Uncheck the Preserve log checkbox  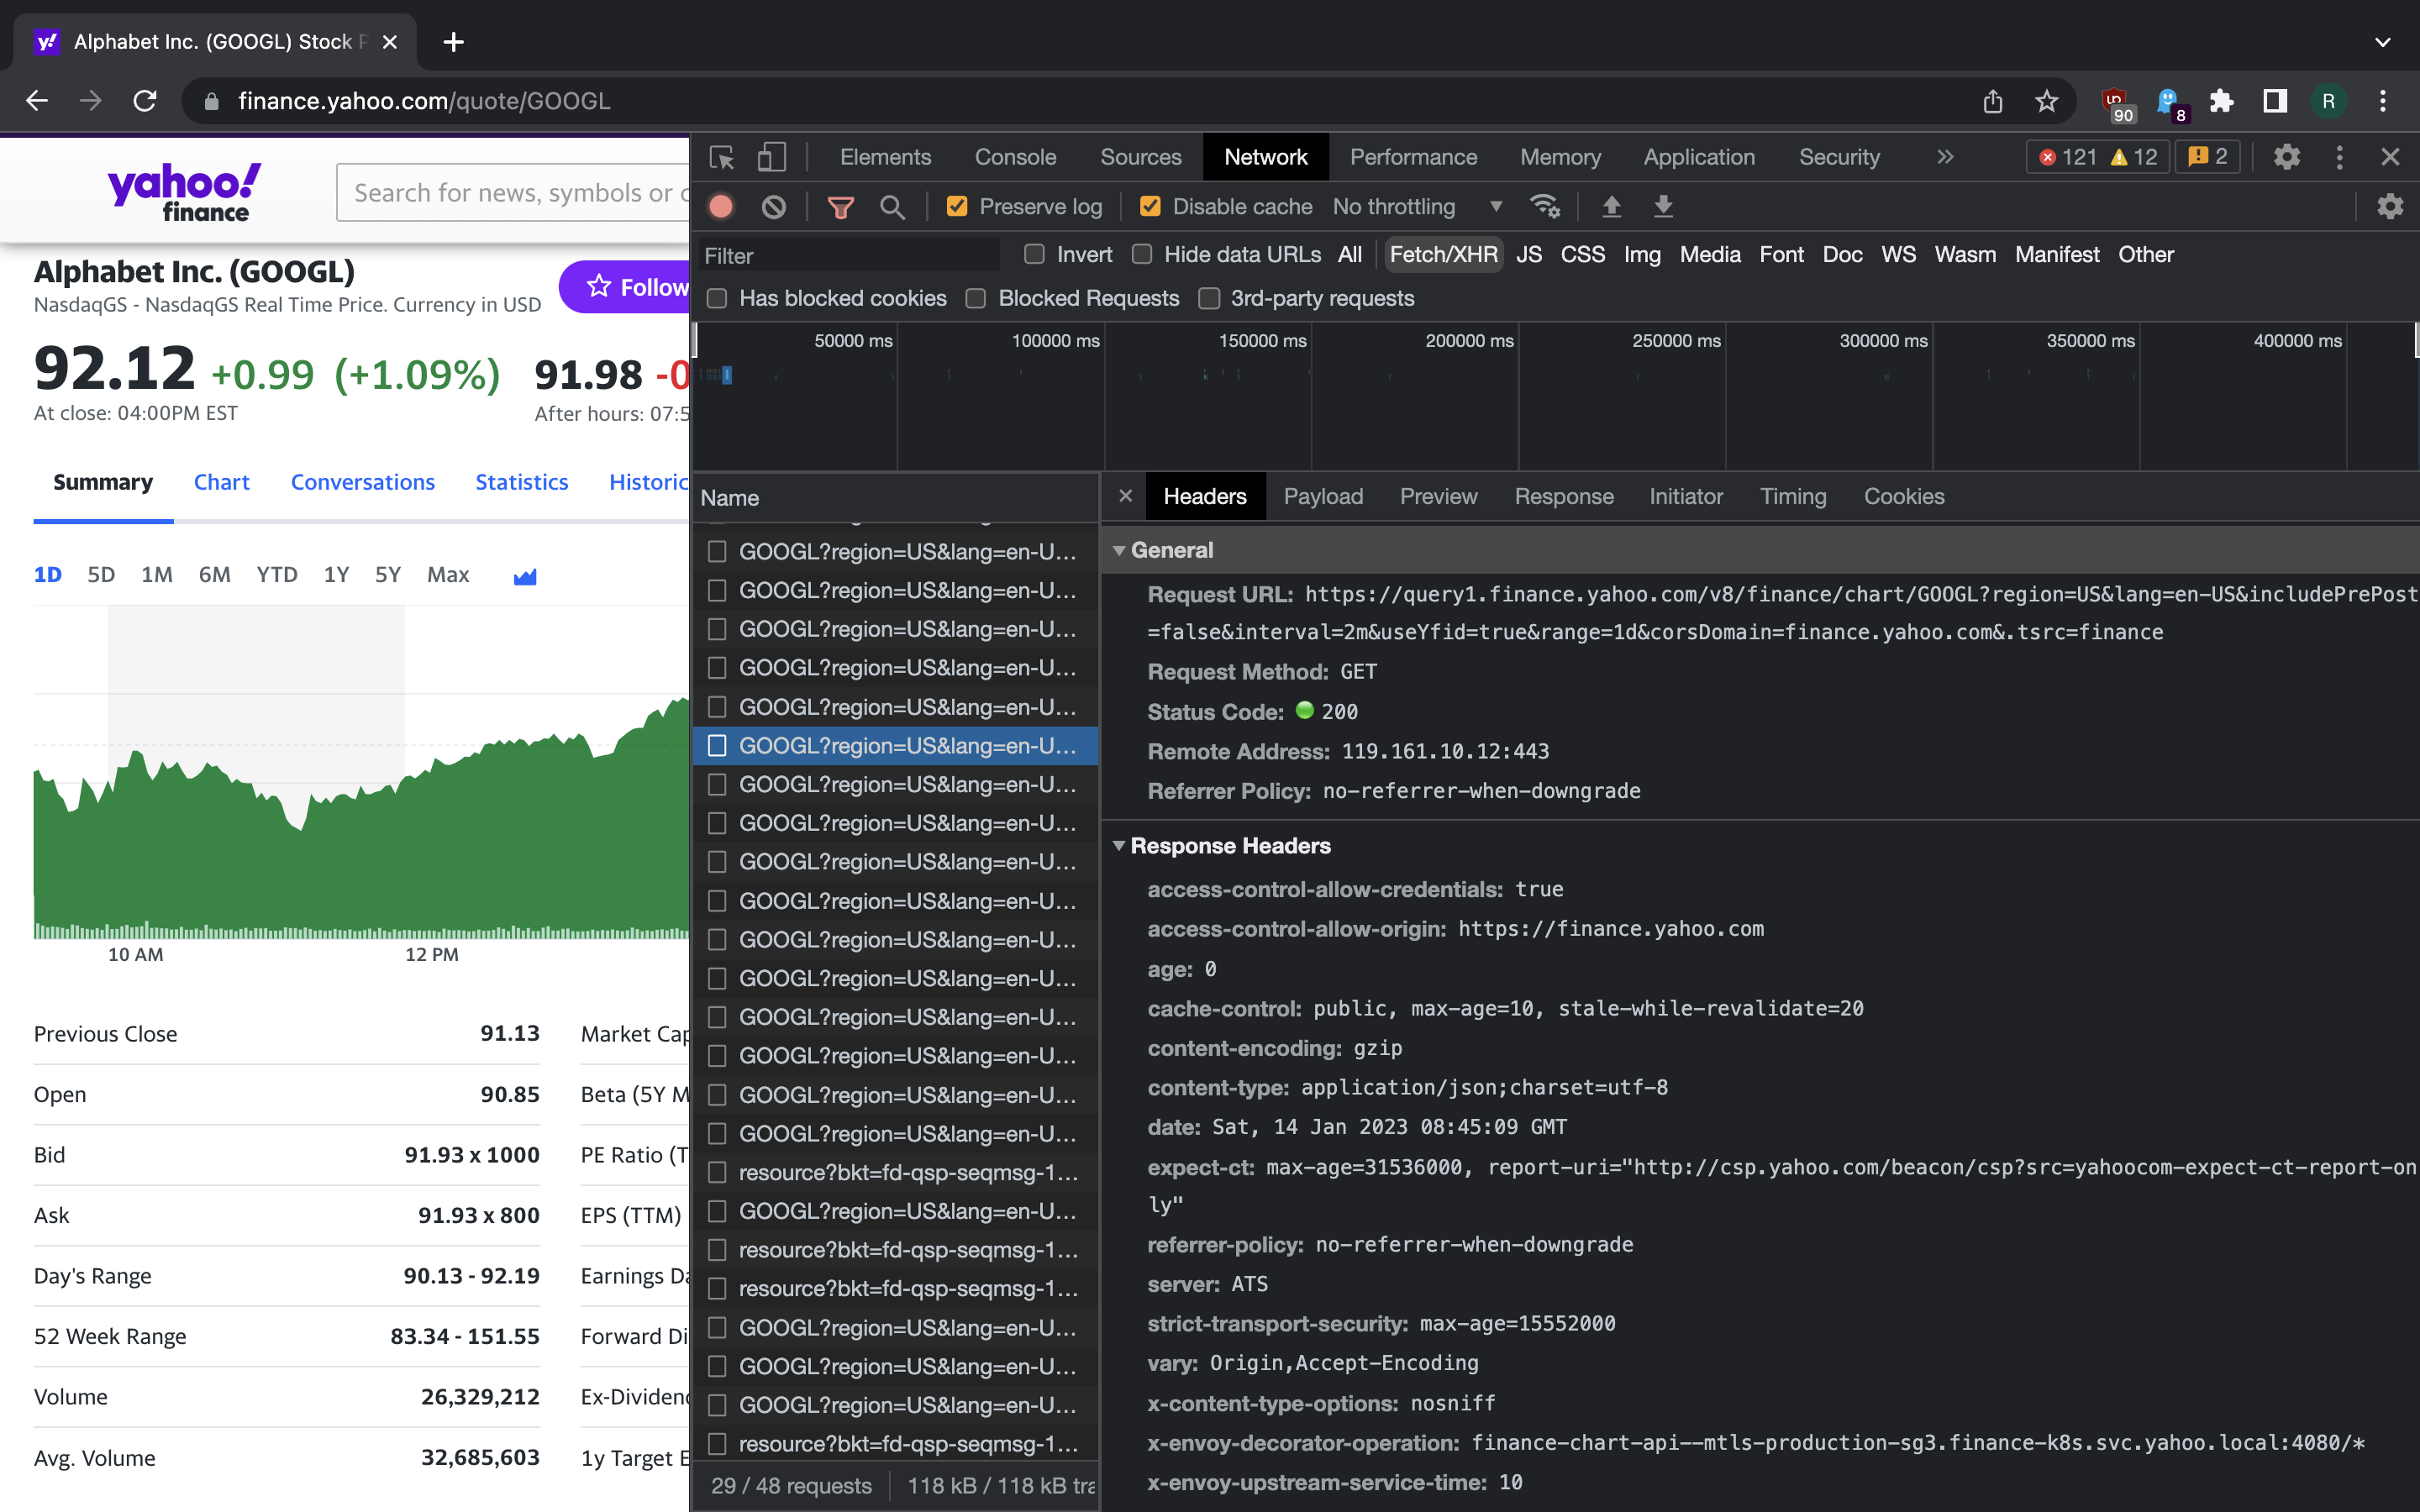(956, 207)
